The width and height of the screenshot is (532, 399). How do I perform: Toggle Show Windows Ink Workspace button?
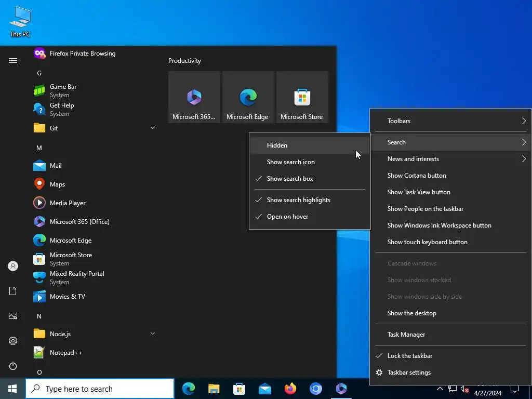pyautogui.click(x=450, y=225)
